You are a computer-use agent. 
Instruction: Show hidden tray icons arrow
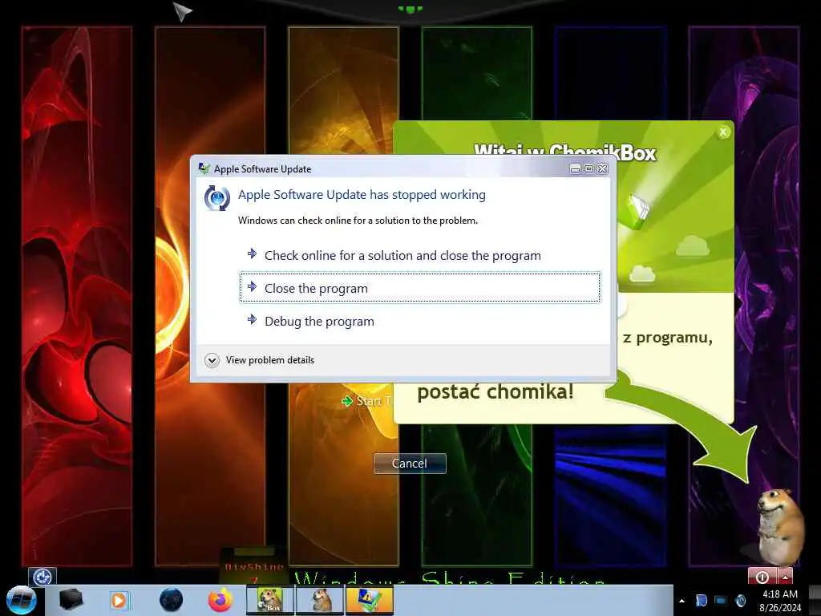pos(681,601)
